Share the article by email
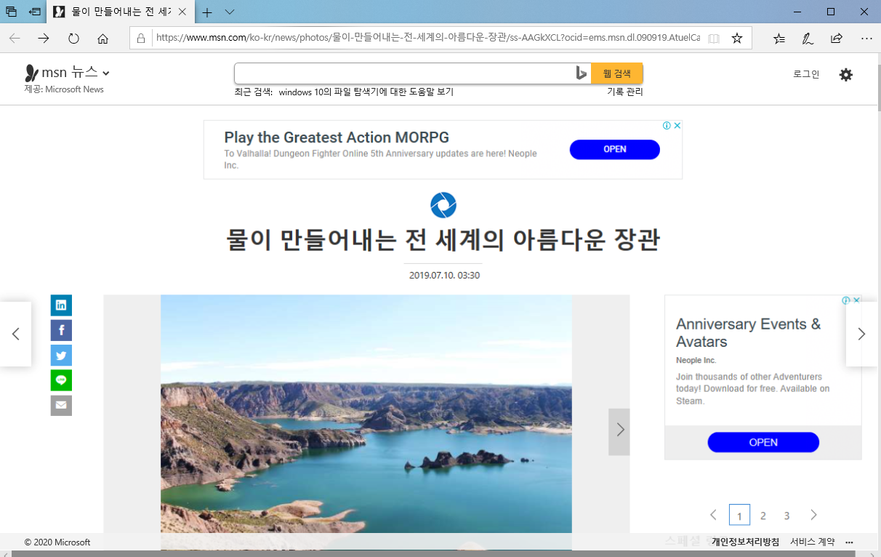 pyautogui.click(x=61, y=406)
